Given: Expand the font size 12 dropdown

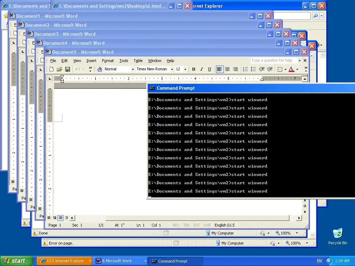Looking at the screenshot, I should 185,69.
